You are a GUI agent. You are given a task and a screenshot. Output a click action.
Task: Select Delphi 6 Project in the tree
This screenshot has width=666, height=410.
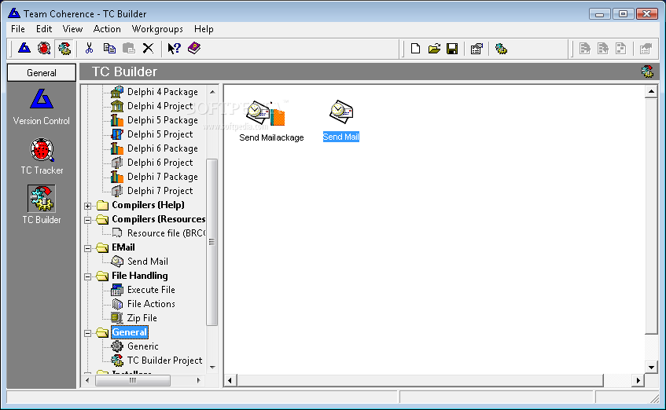coord(160,162)
